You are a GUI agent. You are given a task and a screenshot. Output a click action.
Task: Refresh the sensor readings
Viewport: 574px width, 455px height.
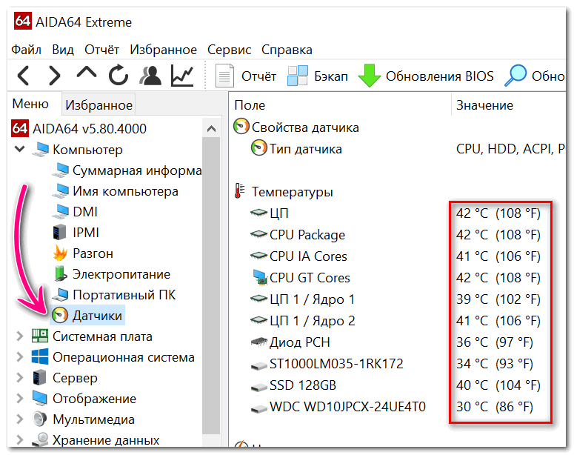pyautogui.click(x=119, y=75)
